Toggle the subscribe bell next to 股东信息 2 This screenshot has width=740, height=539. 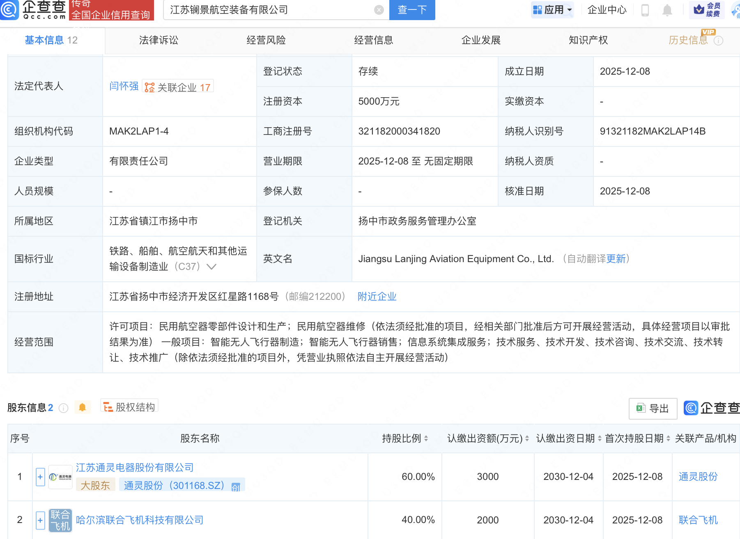coord(82,407)
